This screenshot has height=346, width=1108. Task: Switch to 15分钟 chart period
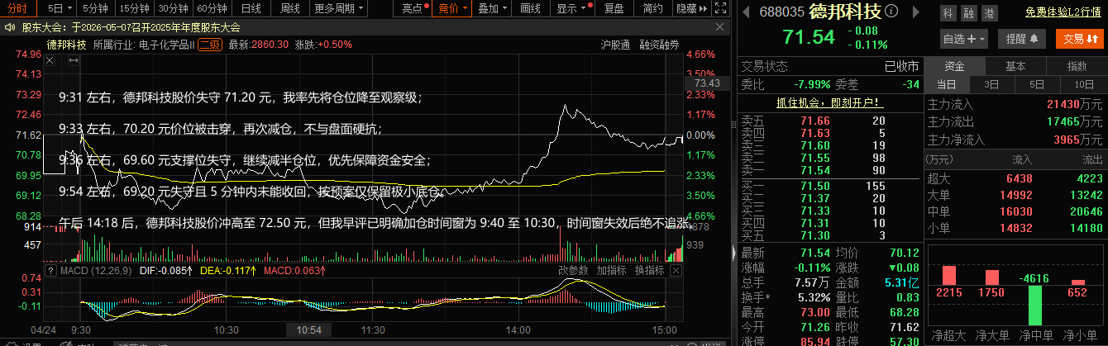point(134,8)
